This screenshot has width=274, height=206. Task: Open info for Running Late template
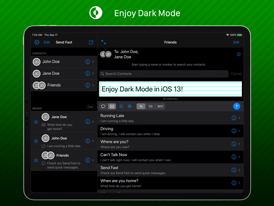(x=234, y=118)
